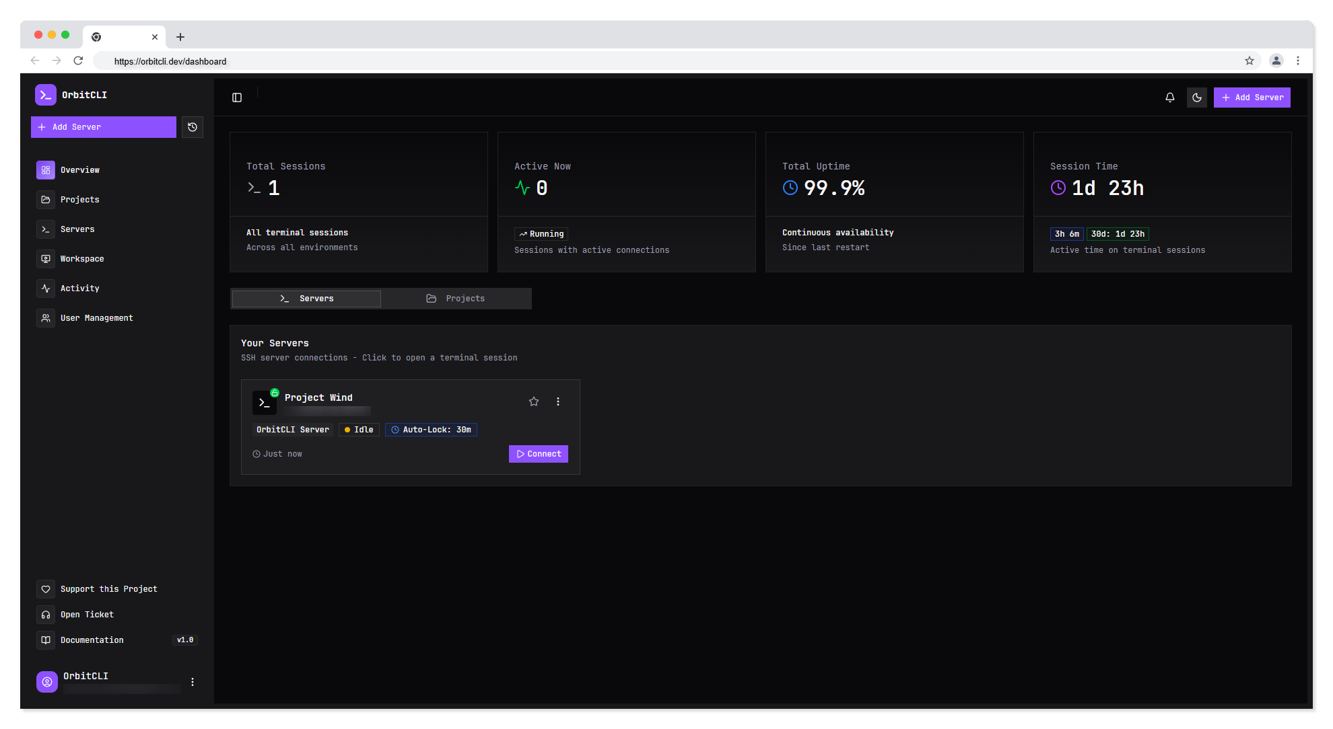
Task: Open the Project Wind options menu
Action: click(x=557, y=401)
